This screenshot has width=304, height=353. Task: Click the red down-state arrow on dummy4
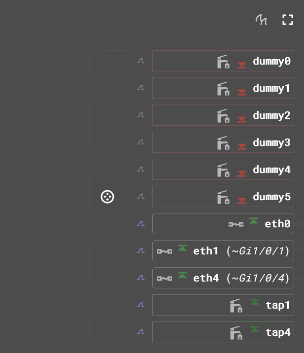242,174
